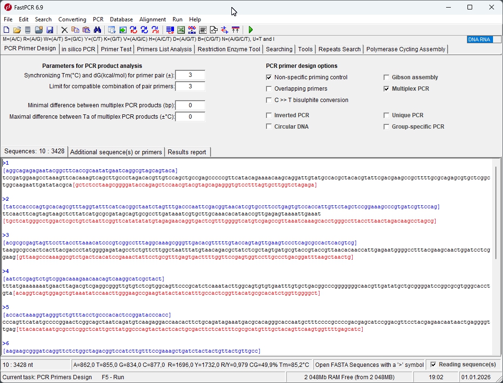Open a file with the Open folder icon
Viewport: 503px width, 383px height.
(x=16, y=29)
